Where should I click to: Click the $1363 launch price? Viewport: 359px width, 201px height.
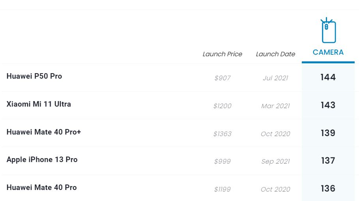click(223, 134)
